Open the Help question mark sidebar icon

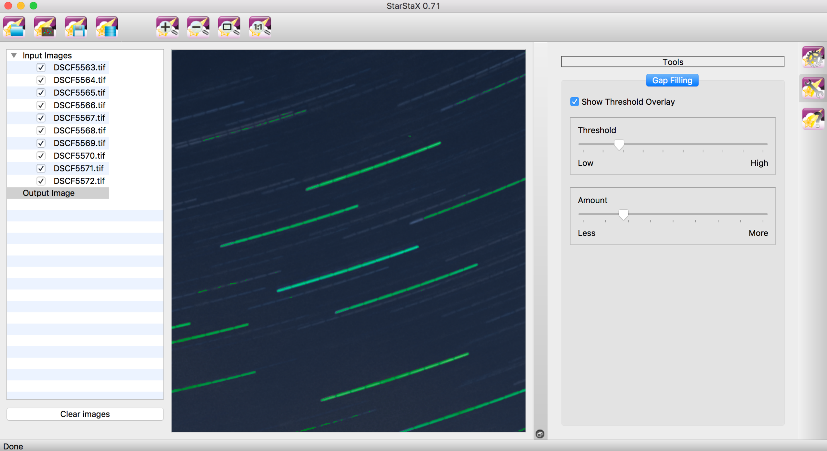813,119
